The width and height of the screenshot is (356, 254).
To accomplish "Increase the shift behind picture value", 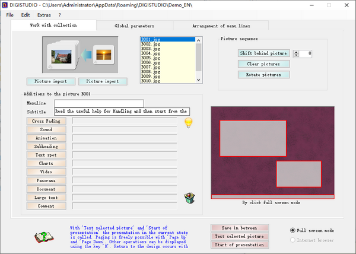I will [296, 52].
